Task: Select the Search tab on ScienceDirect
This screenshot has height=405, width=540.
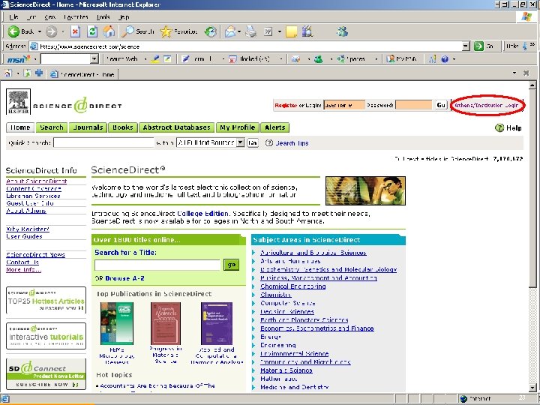Action: (x=52, y=127)
